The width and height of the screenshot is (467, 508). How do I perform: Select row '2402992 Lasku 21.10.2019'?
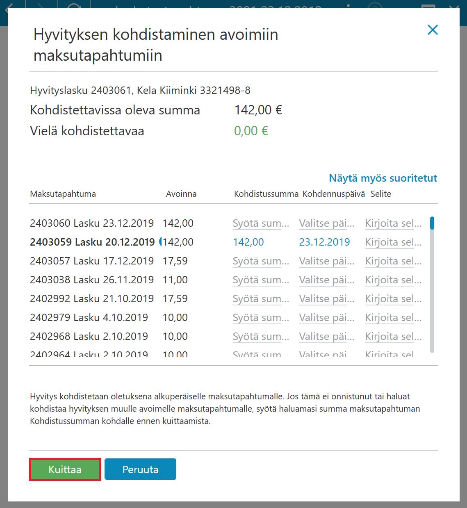pos(92,299)
